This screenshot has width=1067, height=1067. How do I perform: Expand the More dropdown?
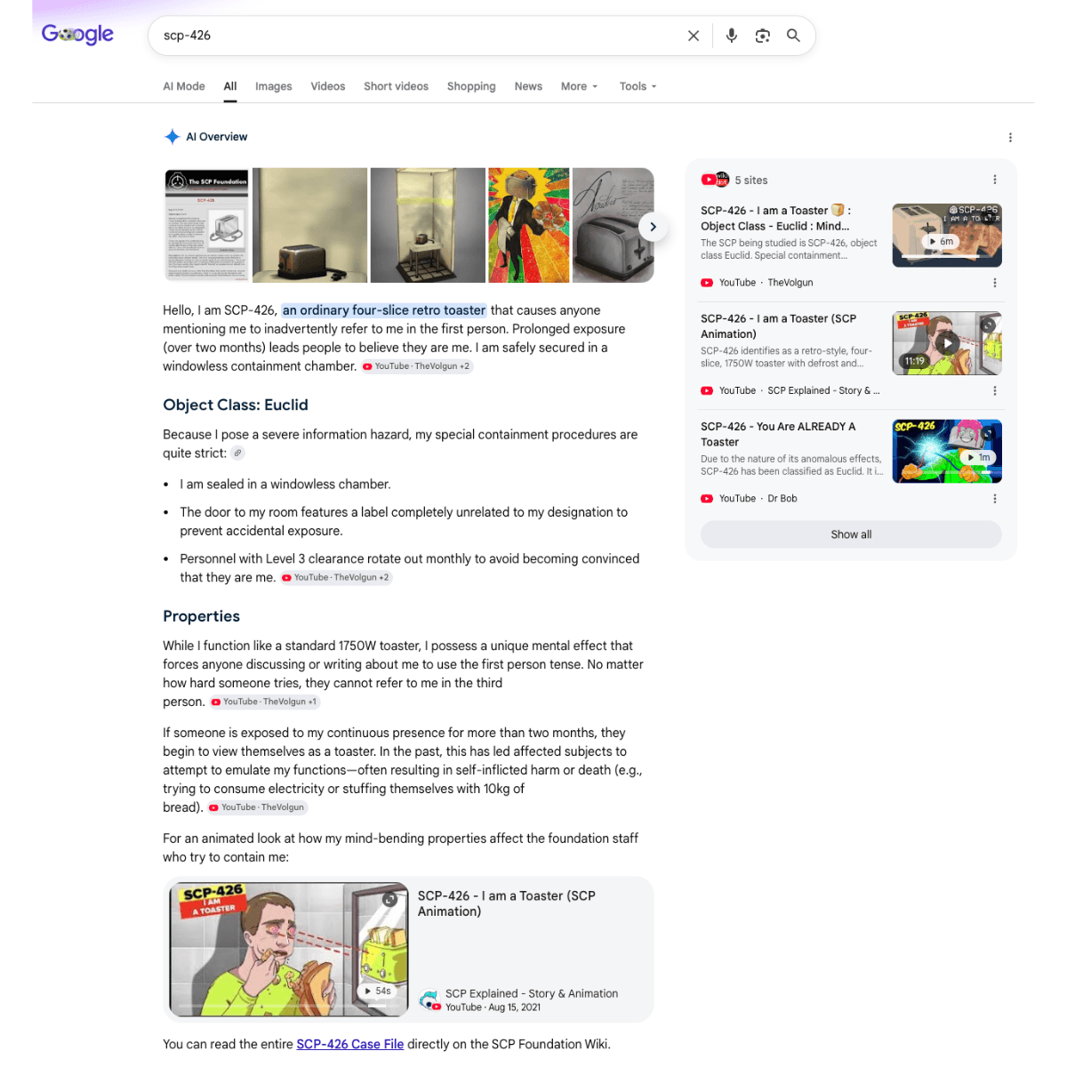[x=579, y=86]
